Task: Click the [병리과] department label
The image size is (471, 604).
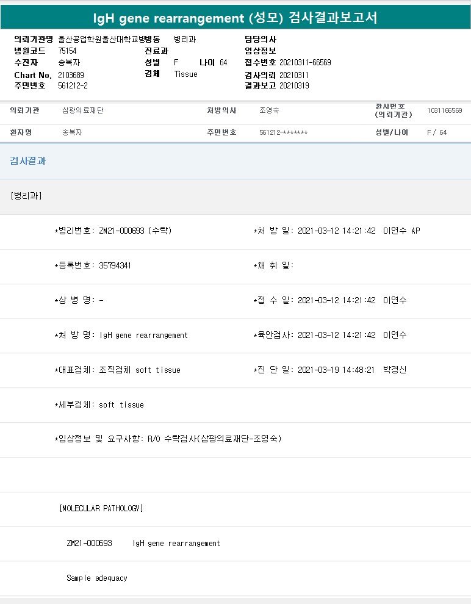Action: 26,196
